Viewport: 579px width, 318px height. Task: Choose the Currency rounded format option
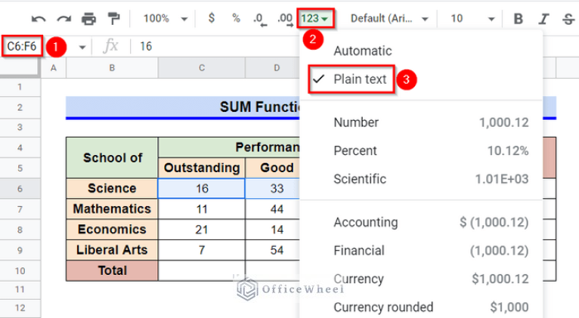point(421,307)
